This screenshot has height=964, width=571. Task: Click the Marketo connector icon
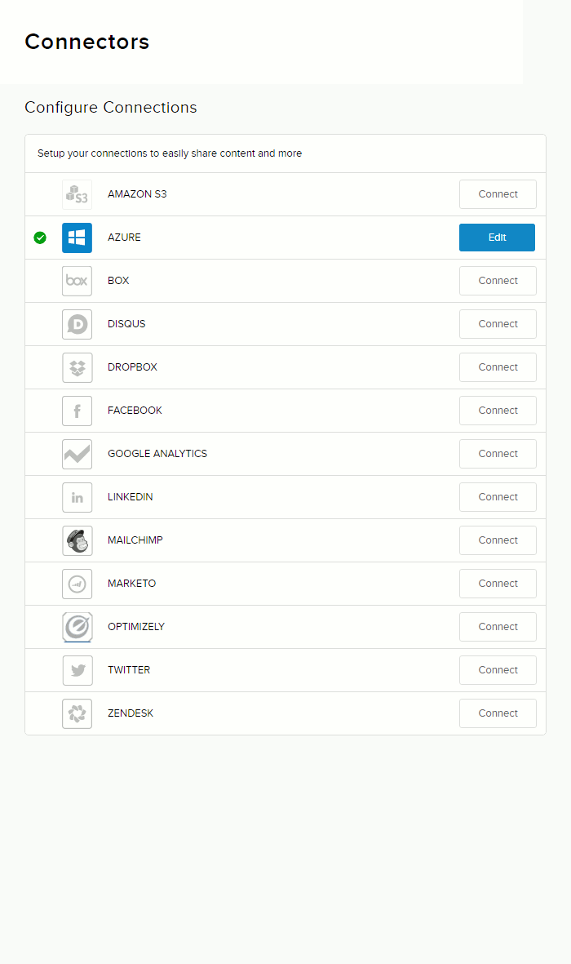click(x=77, y=584)
